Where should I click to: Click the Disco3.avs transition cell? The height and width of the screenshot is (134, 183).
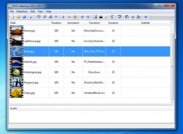pos(94,72)
